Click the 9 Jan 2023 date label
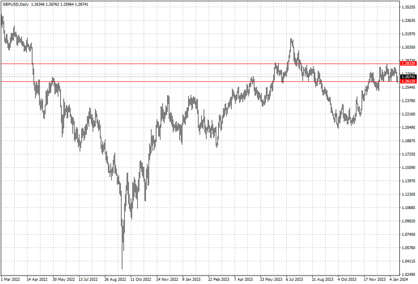Image resolution: width=418 pixels, height=284 pixels. (x=192, y=279)
